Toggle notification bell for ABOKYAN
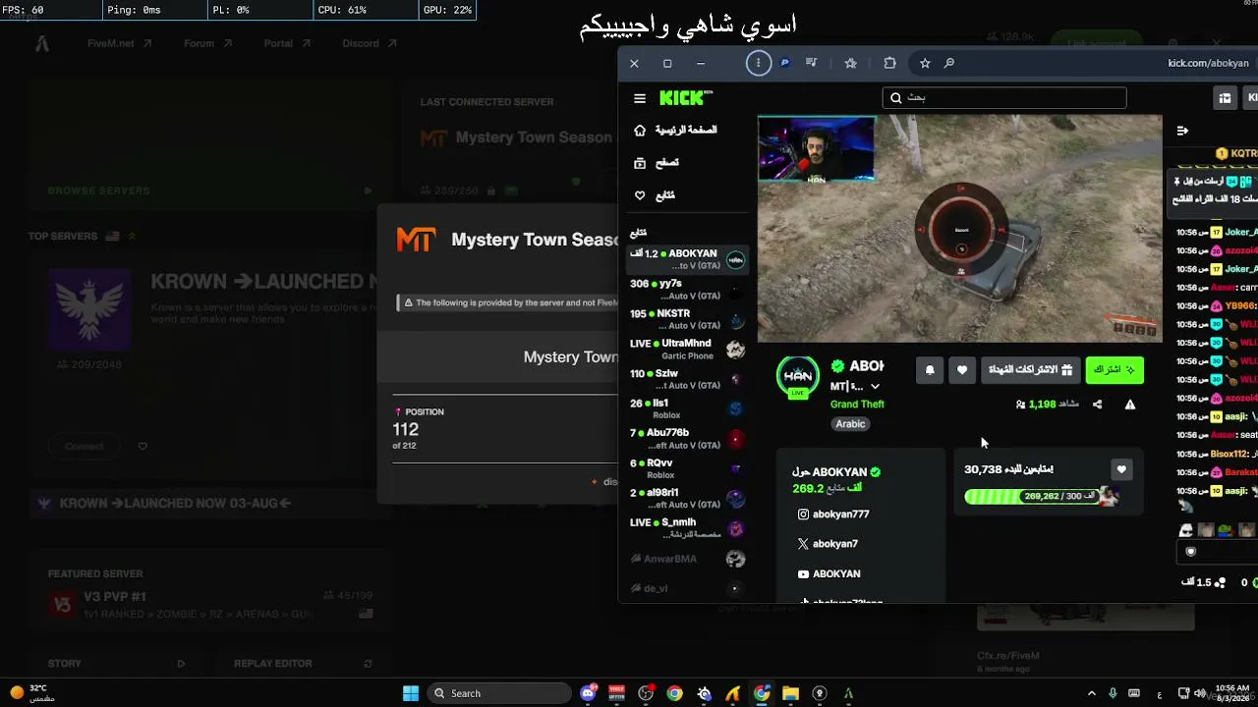Image resolution: width=1258 pixels, height=707 pixels. [x=930, y=370]
